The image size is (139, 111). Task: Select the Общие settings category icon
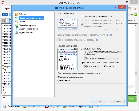pos(16,14)
